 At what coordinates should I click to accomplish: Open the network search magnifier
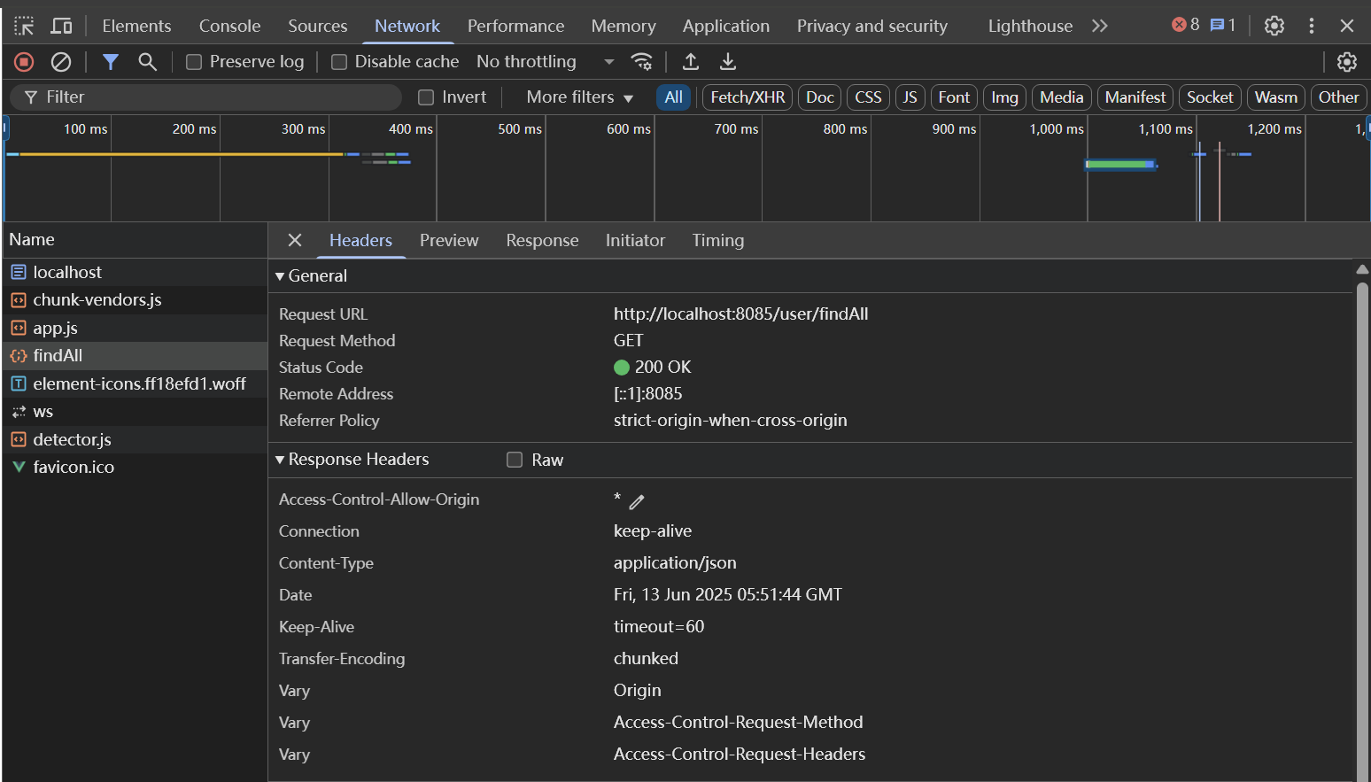[x=148, y=62]
